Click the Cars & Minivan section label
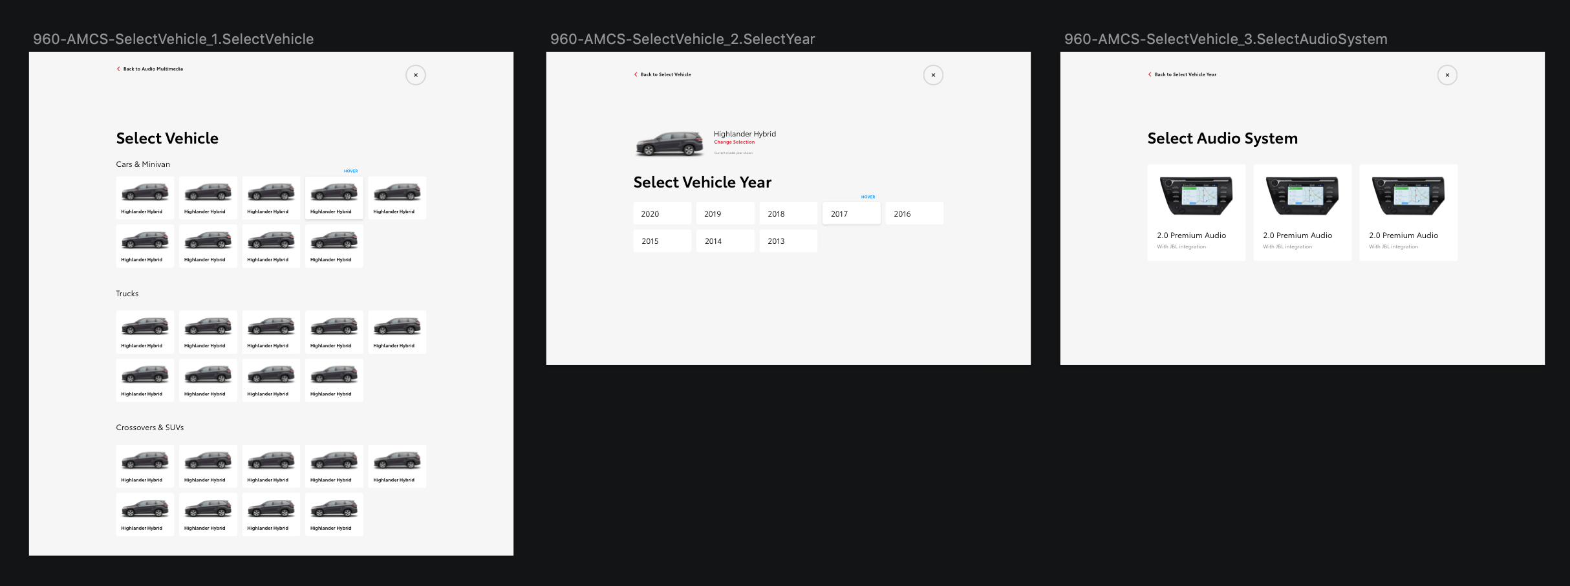 point(143,164)
